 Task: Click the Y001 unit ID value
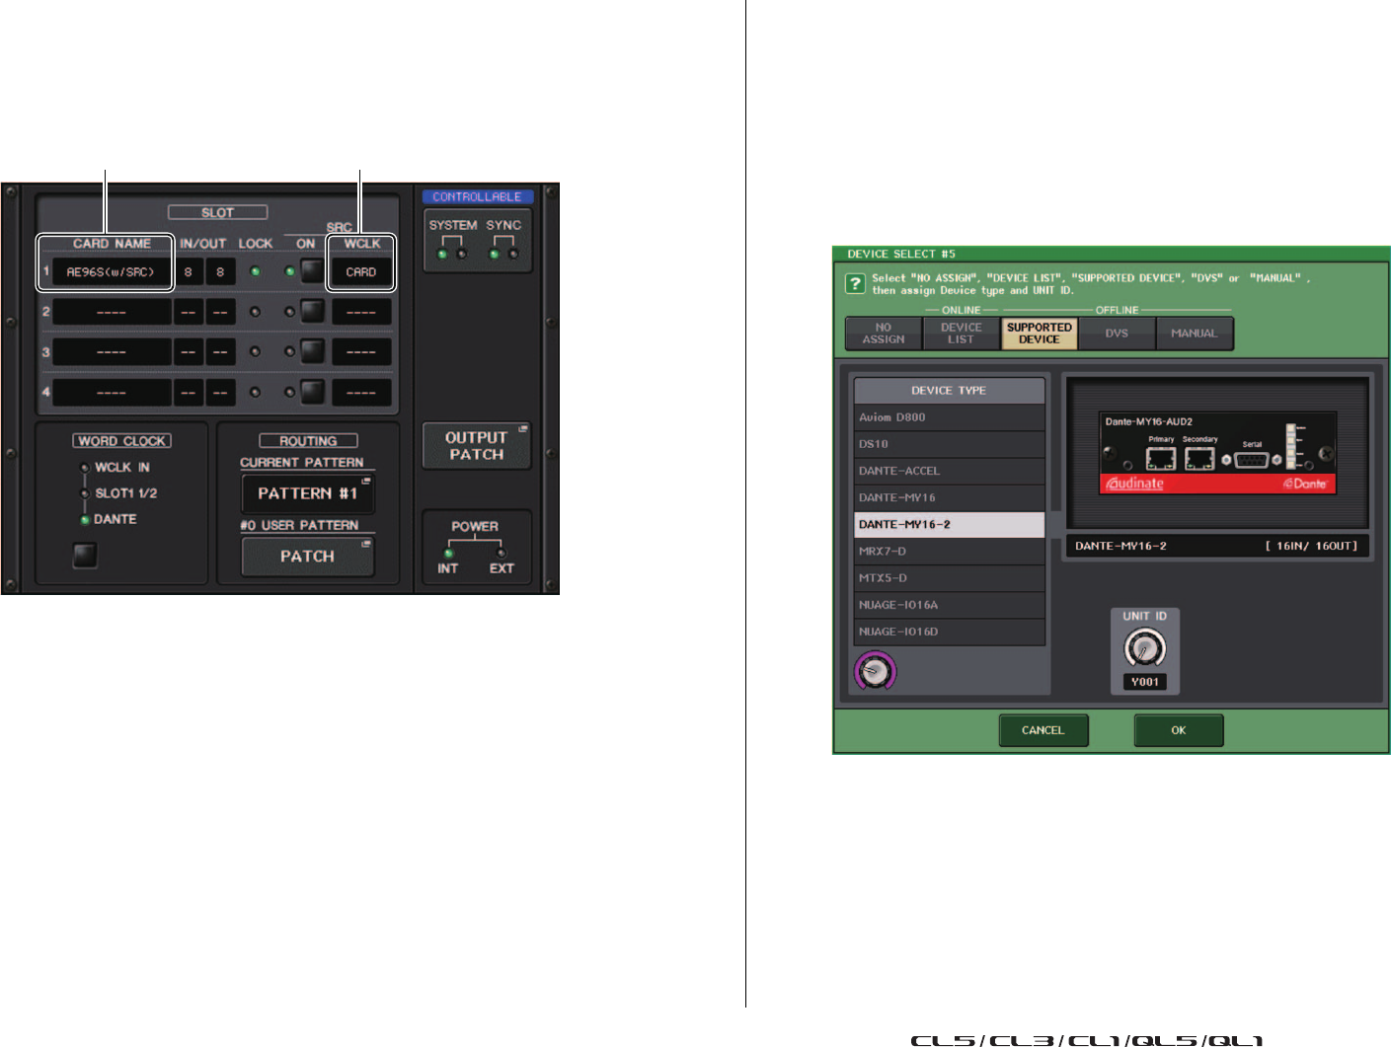1145,682
